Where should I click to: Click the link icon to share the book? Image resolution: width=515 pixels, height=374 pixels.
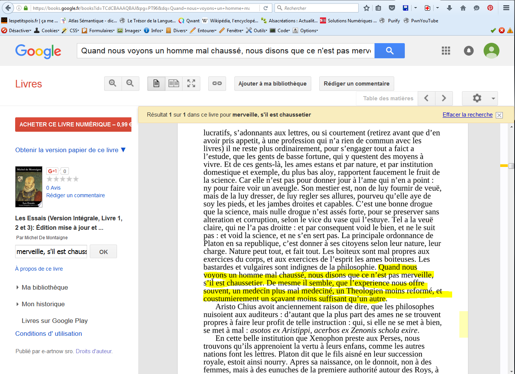217,84
